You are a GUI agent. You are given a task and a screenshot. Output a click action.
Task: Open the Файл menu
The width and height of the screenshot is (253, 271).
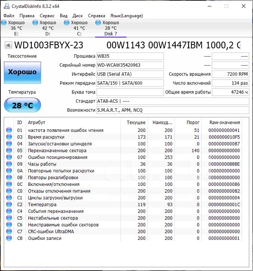[9, 16]
